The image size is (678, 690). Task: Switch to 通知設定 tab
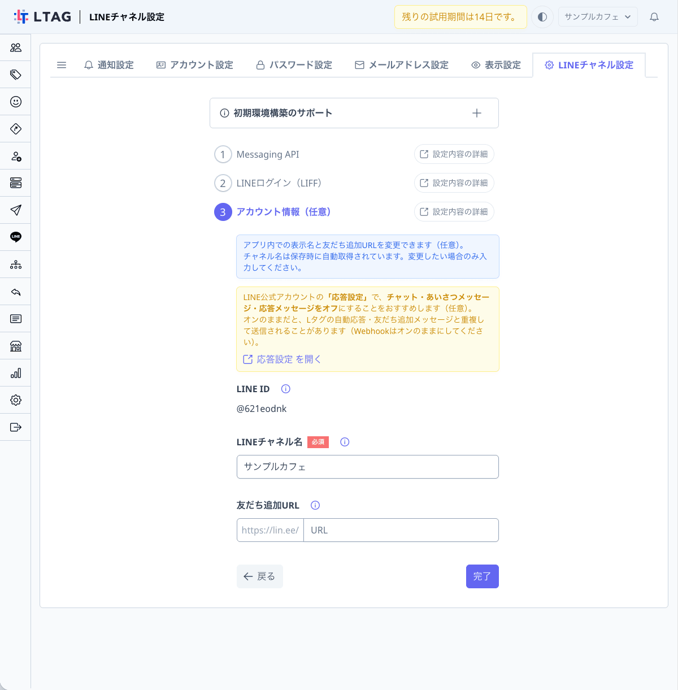109,65
